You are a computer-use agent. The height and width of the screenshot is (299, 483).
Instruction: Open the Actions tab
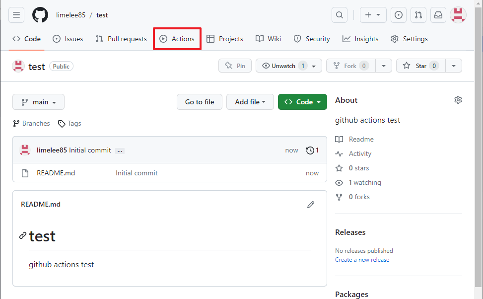(177, 39)
